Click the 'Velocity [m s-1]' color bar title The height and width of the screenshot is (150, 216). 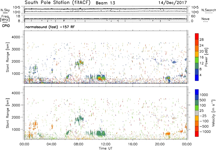coord(213,113)
